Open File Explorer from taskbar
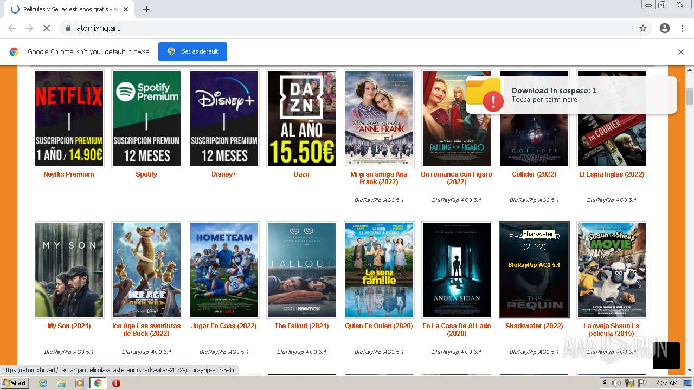694x390 pixels. tap(61, 383)
